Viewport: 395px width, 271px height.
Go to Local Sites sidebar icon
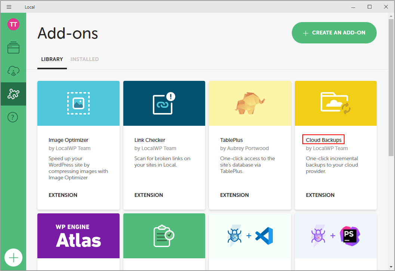tap(13, 48)
